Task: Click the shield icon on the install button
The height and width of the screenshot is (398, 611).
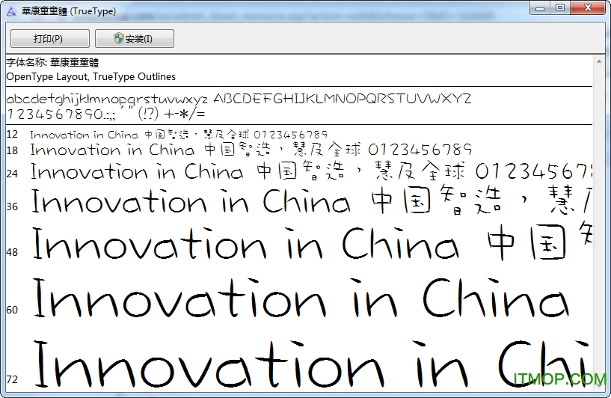Action: pos(119,39)
